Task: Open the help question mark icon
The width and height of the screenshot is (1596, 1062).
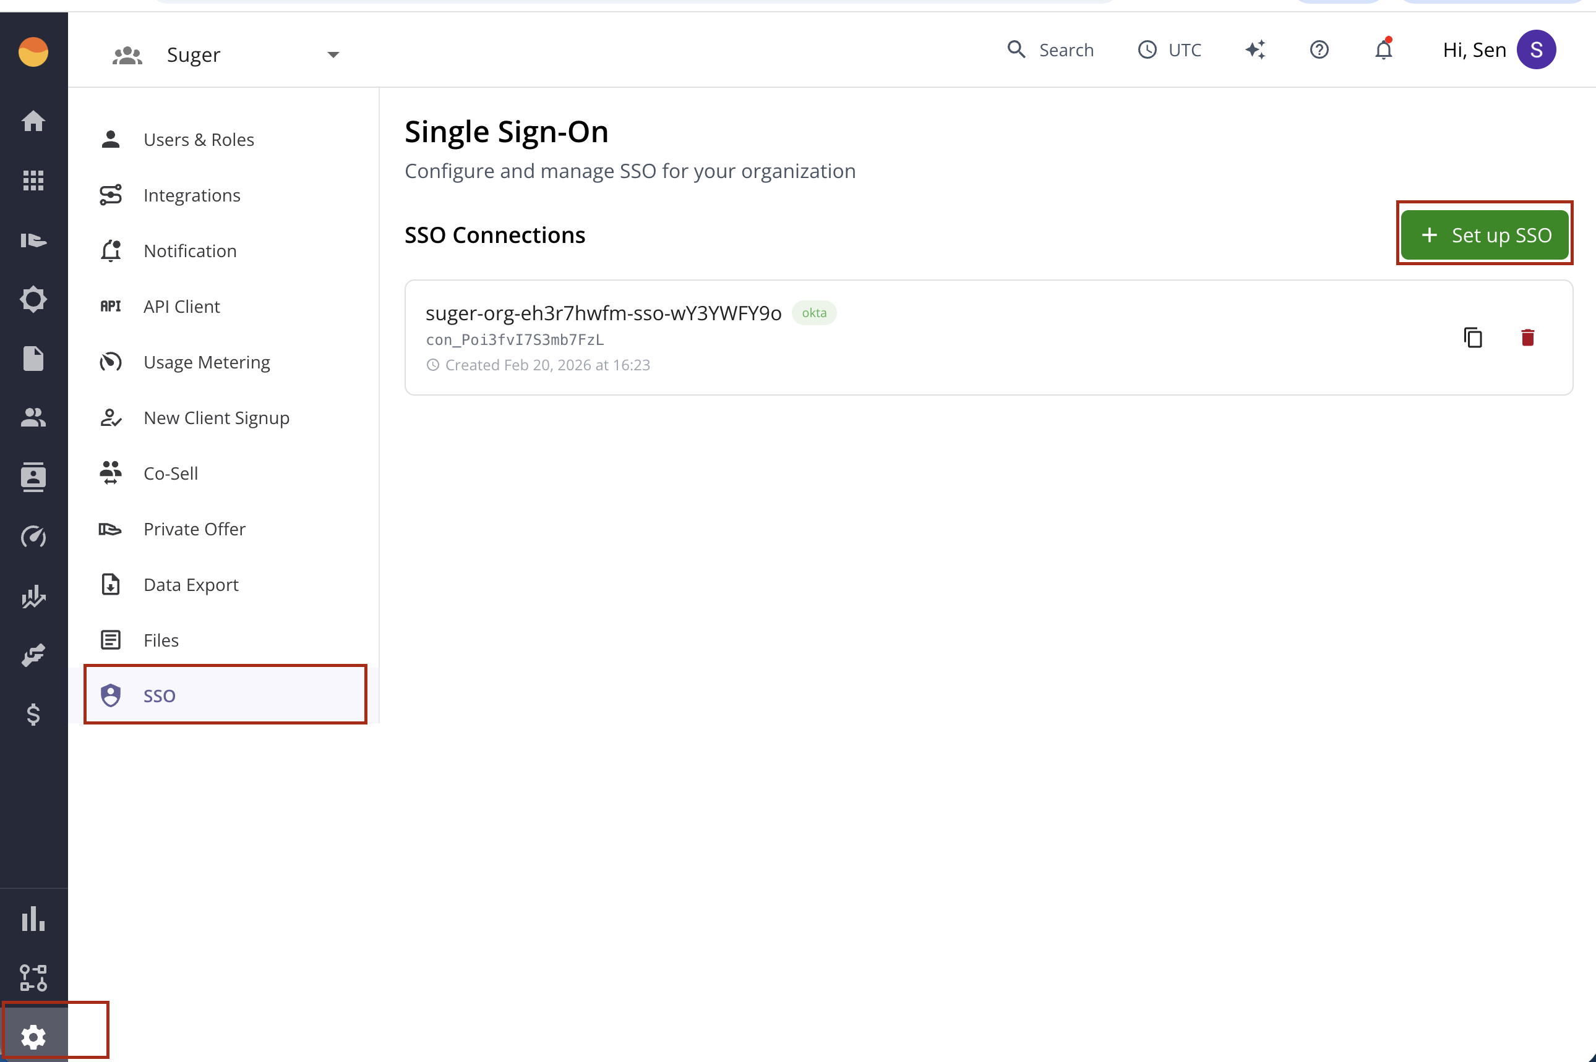Action: pyautogui.click(x=1319, y=50)
